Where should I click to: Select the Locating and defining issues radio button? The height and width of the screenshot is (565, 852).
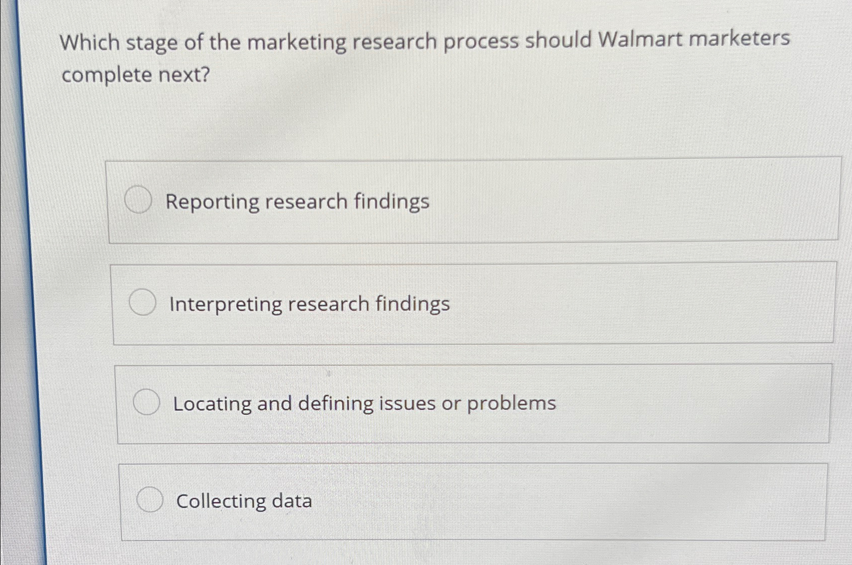pyautogui.click(x=147, y=402)
